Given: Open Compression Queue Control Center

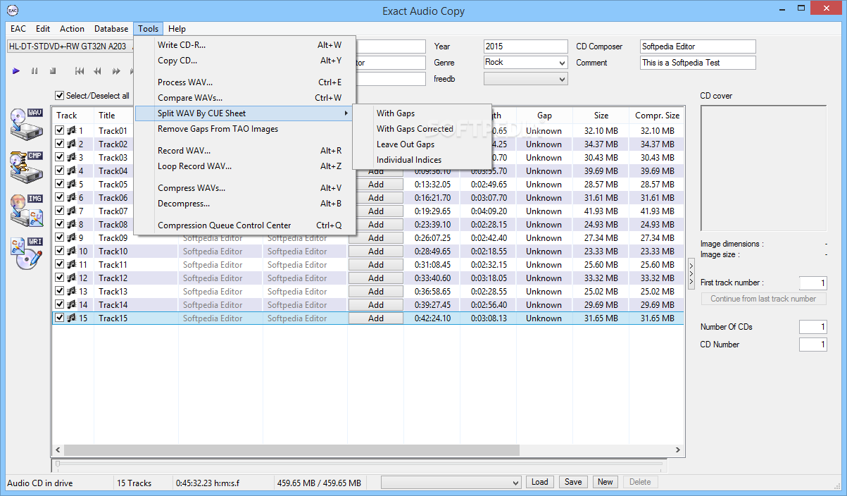Looking at the screenshot, I should click(x=244, y=225).
